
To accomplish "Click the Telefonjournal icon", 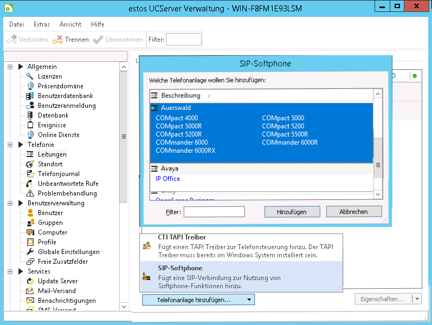I will point(29,174).
